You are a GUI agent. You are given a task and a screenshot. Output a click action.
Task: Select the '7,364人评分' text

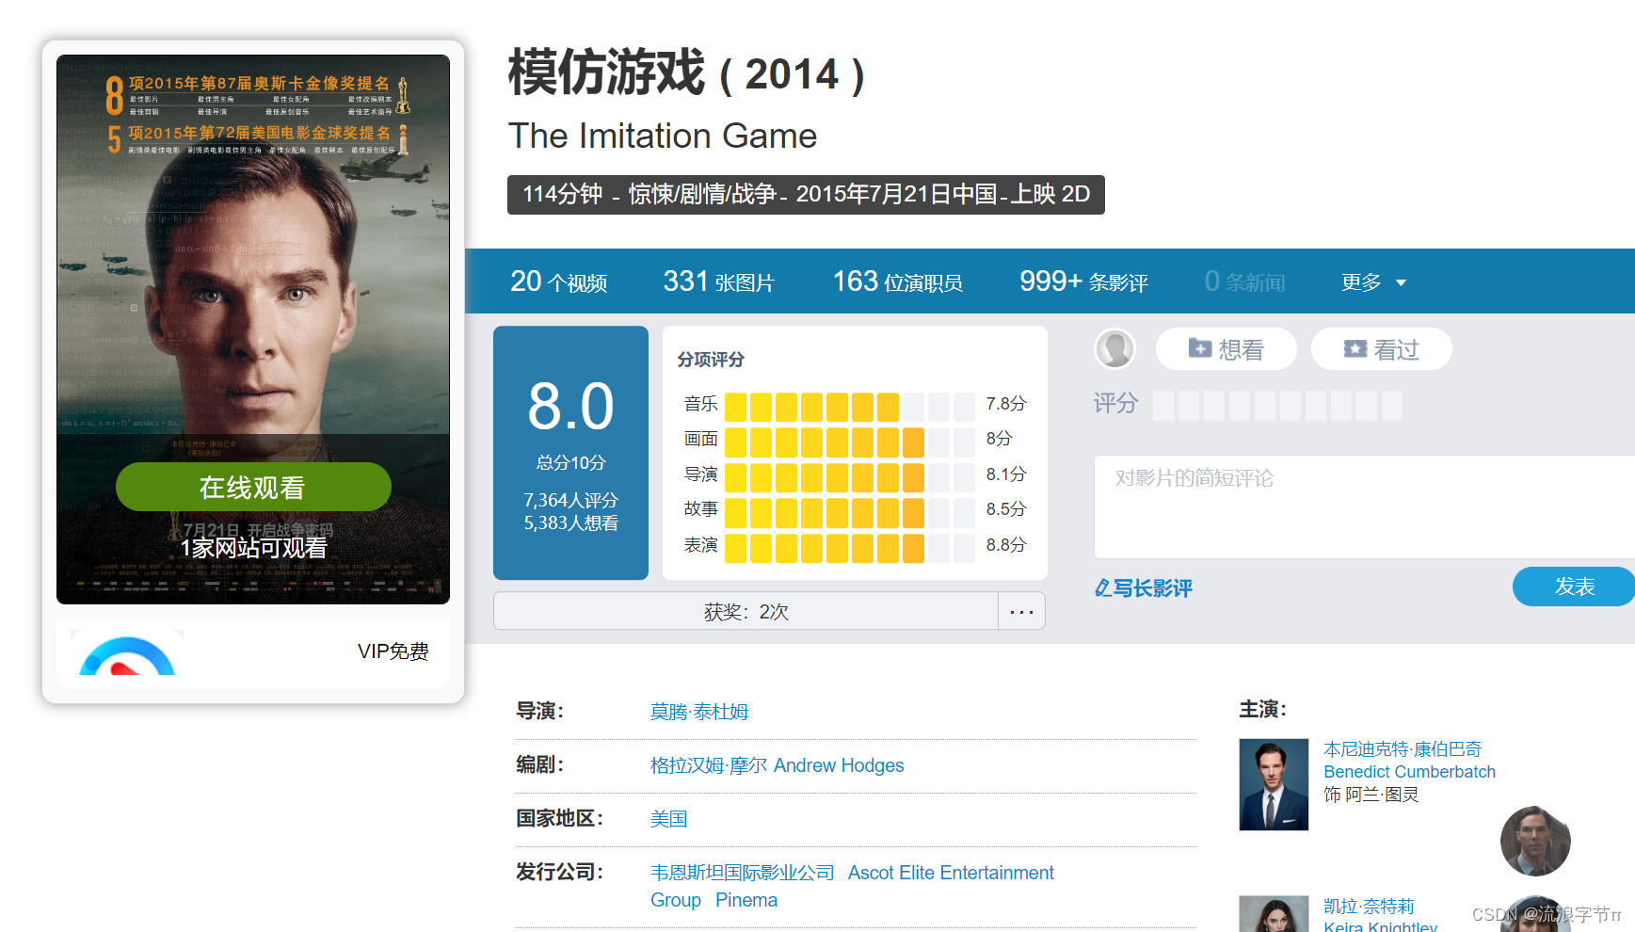570,500
